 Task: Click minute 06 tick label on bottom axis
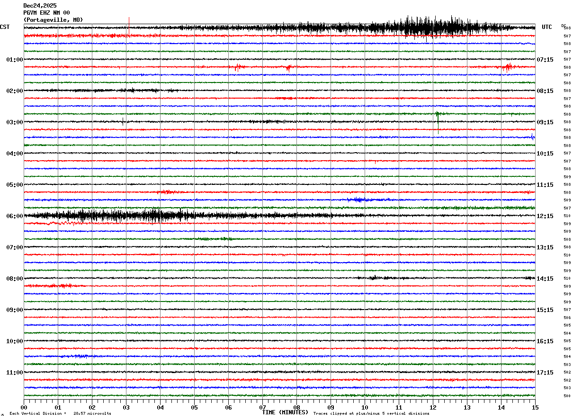228,407
